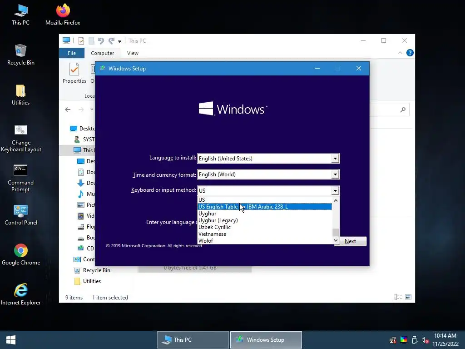Maximize the This PC Explorer window
465x349 pixels.
pos(384,40)
